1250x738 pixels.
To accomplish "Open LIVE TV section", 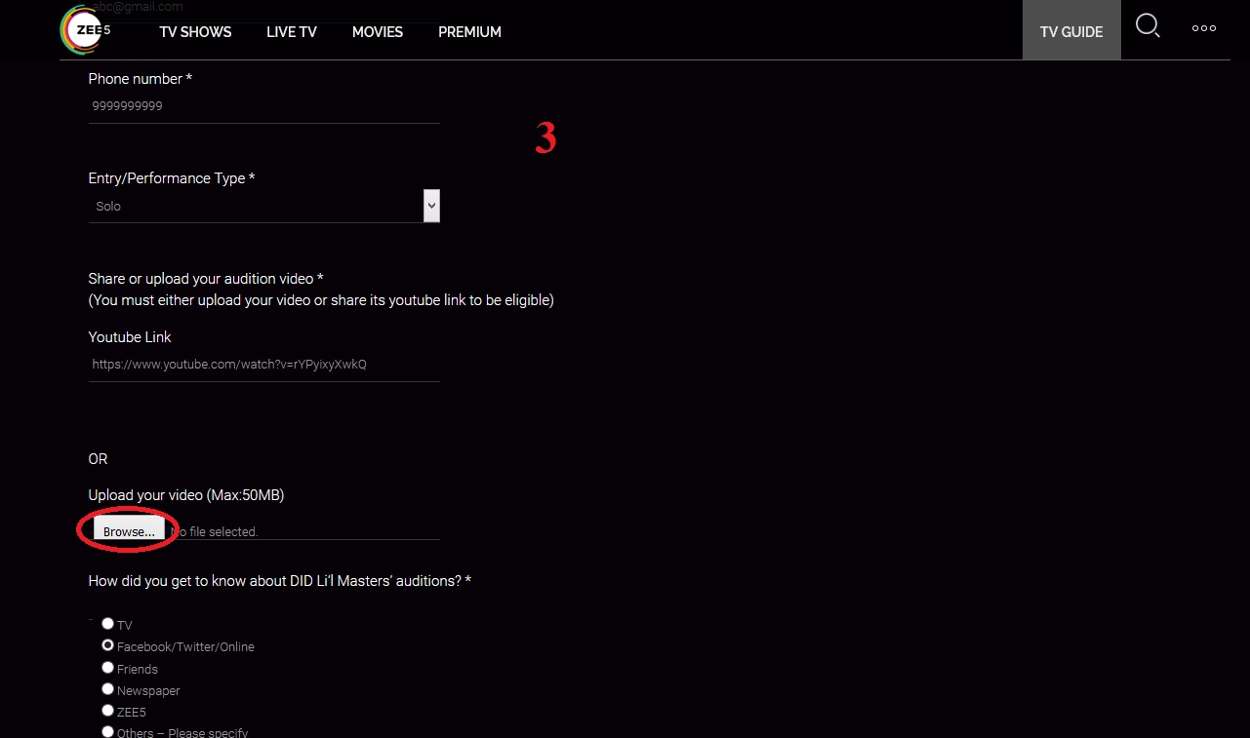I will [291, 32].
